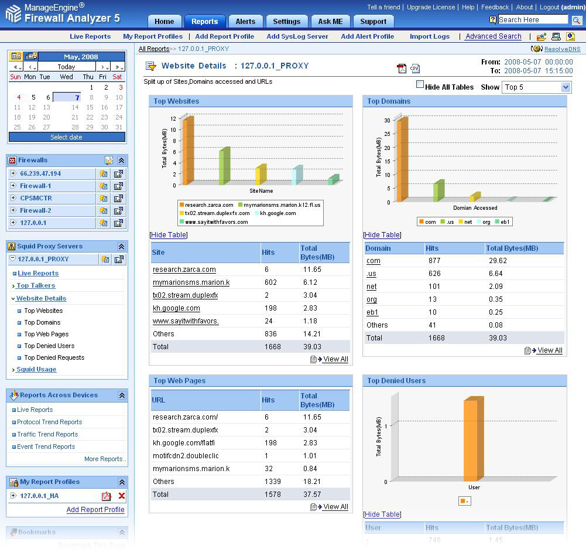The width and height of the screenshot is (586, 559).
Task: Open chart dashboard icon for 127.0.0.1
Action: (118, 223)
